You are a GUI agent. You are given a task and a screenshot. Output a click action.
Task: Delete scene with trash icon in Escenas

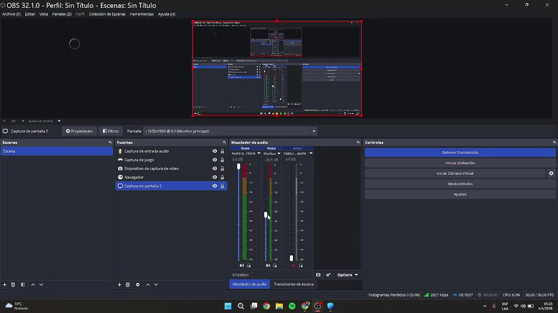pos(13,285)
